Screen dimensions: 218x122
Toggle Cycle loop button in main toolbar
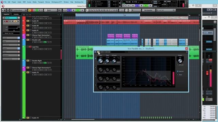click(69, 10)
